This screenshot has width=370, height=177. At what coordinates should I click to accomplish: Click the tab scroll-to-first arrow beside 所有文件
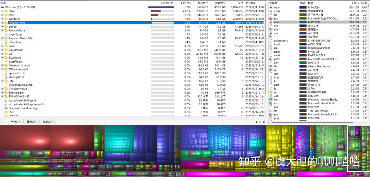click(2, 122)
